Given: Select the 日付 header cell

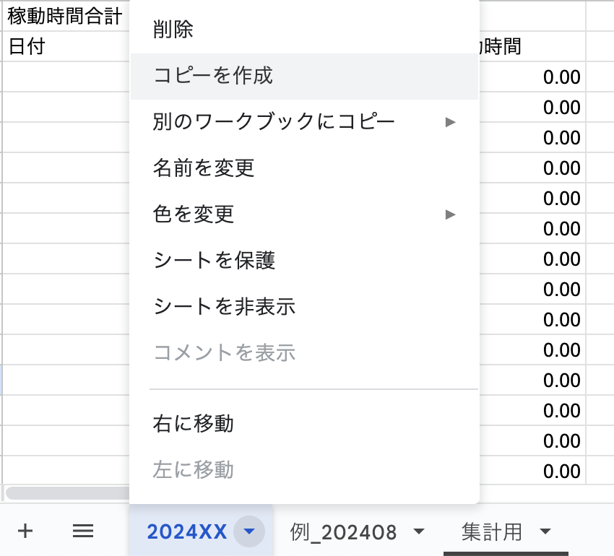Looking at the screenshot, I should point(65,47).
